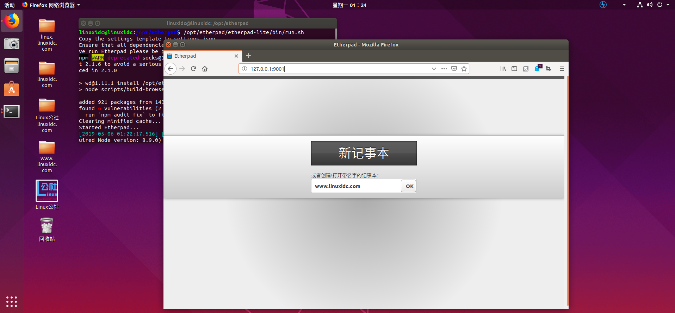The width and height of the screenshot is (675, 313).
Task: Select the linuxidc.com desktop folder
Action: pyautogui.click(x=47, y=75)
